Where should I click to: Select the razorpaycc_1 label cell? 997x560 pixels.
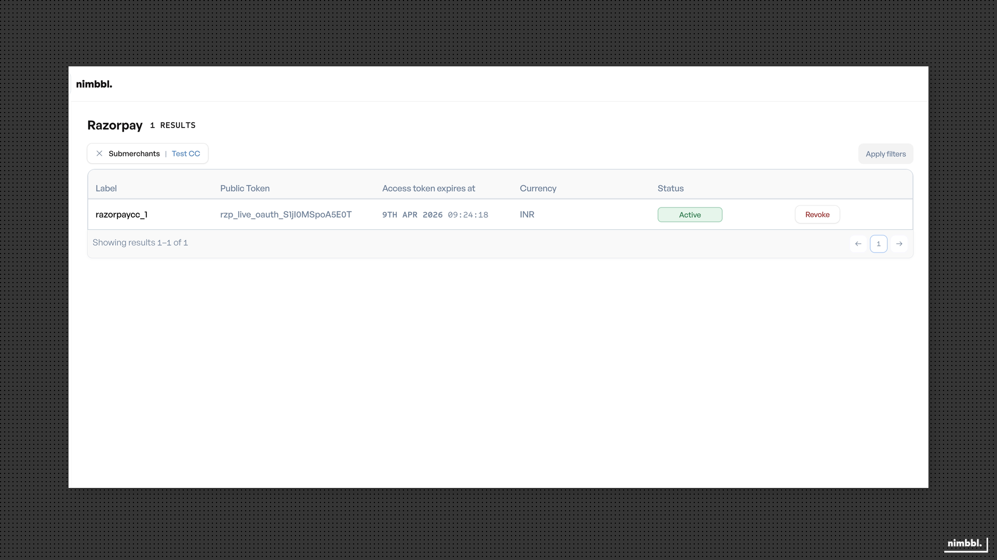point(122,215)
